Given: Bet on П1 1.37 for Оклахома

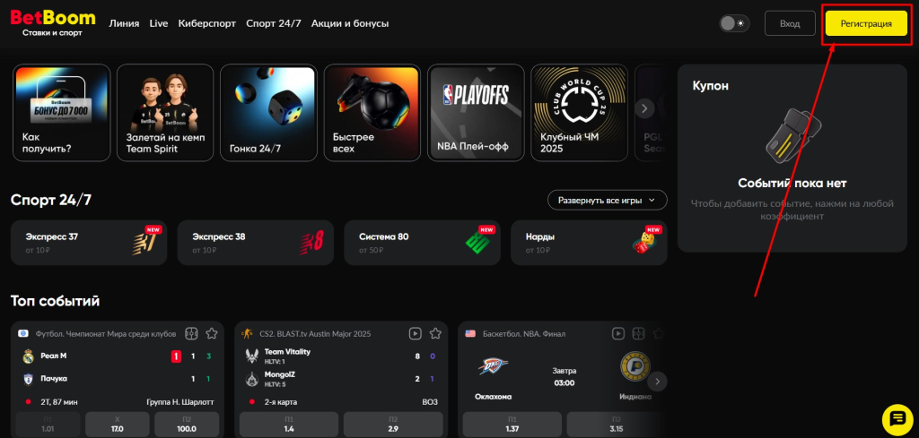Looking at the screenshot, I should pyautogui.click(x=512, y=425).
